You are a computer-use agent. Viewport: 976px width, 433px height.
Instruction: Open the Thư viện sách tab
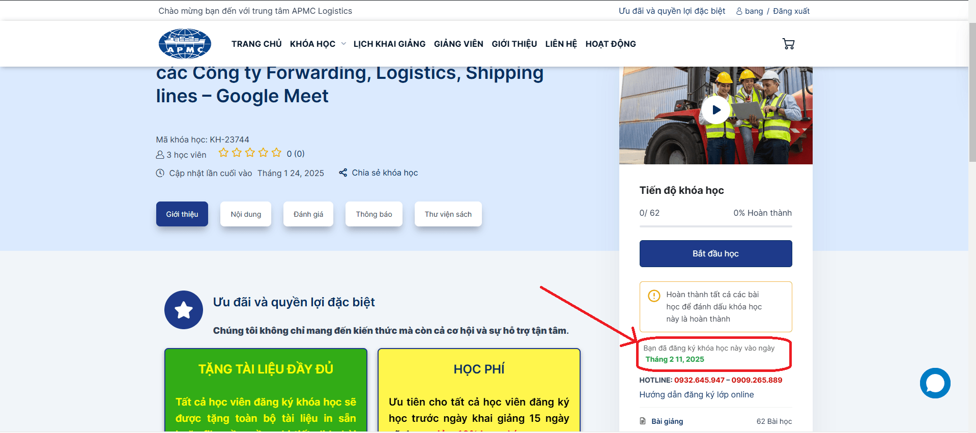pyautogui.click(x=448, y=214)
